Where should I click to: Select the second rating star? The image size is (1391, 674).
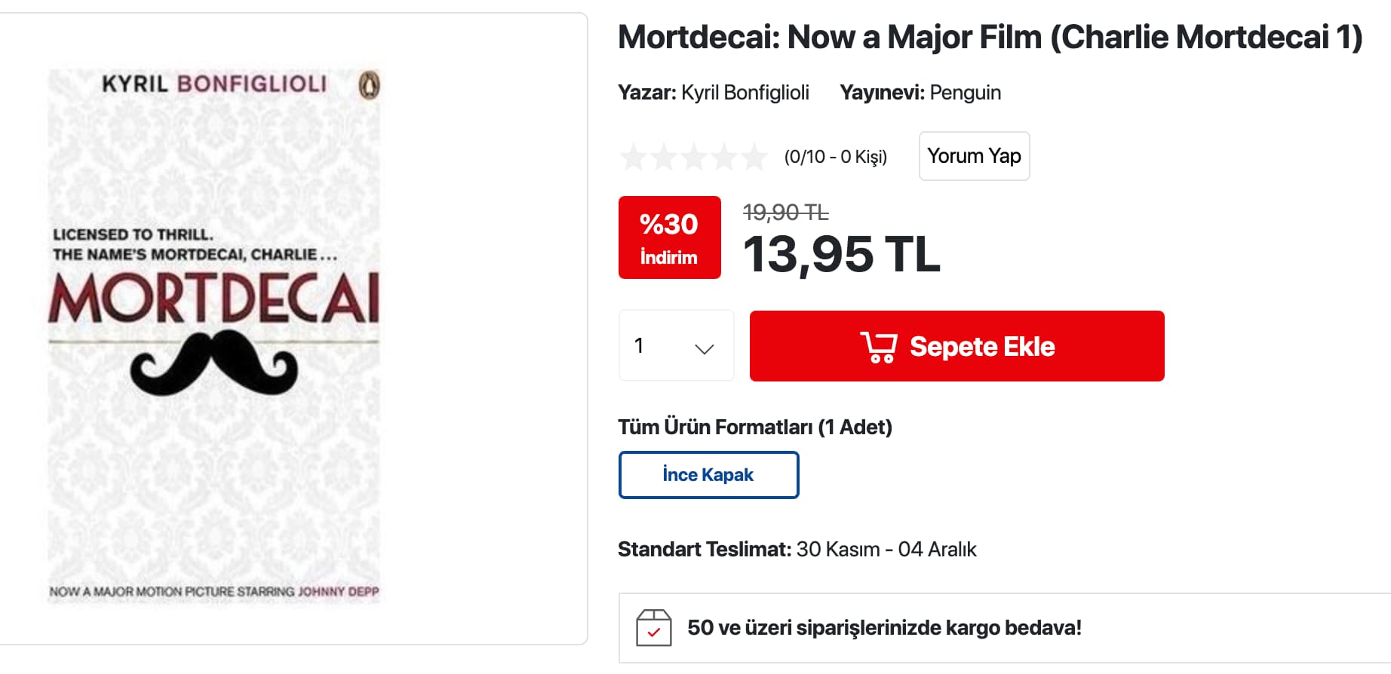(663, 158)
